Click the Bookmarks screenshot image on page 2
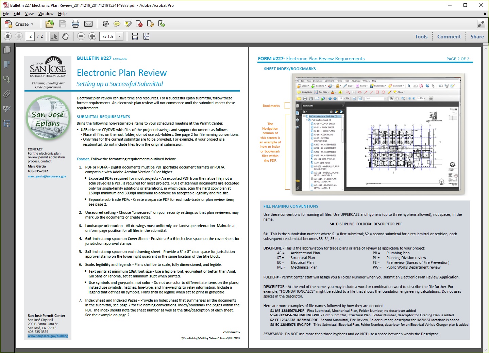 (378, 134)
